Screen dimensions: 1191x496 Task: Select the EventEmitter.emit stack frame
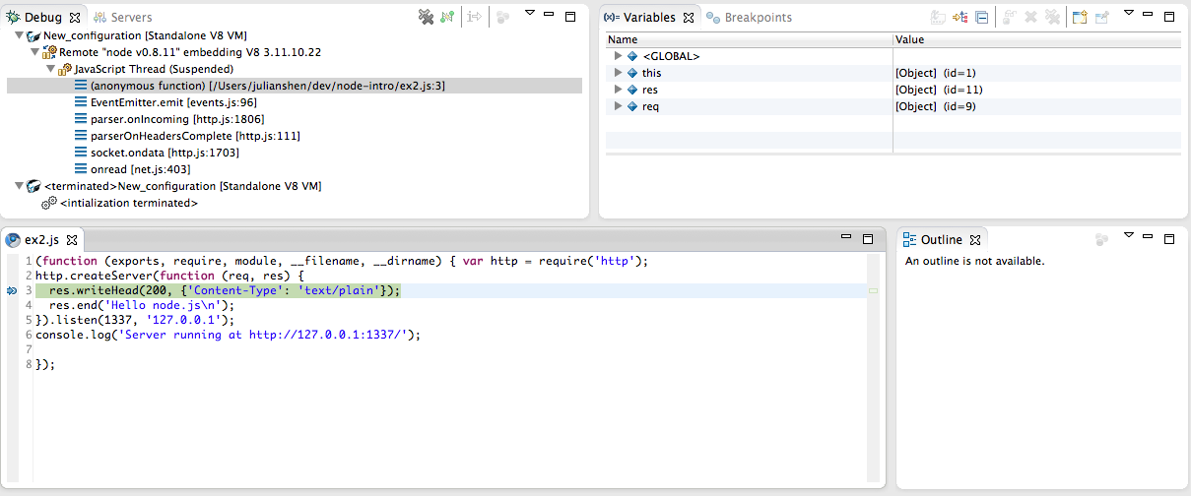pyautogui.click(x=173, y=102)
